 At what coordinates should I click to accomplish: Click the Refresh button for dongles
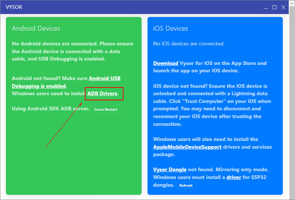click(x=186, y=185)
